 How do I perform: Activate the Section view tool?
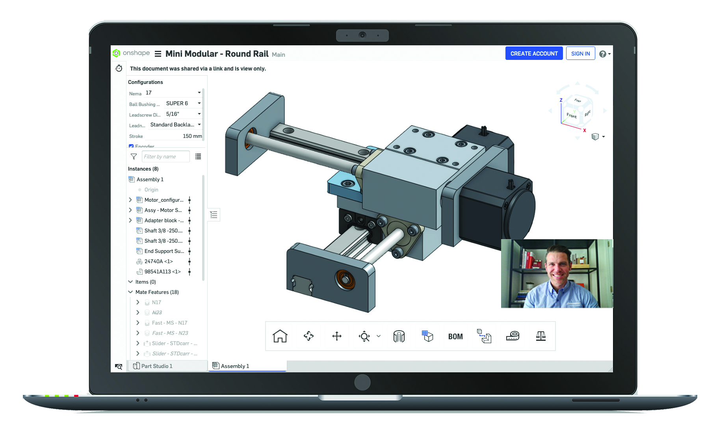399,336
